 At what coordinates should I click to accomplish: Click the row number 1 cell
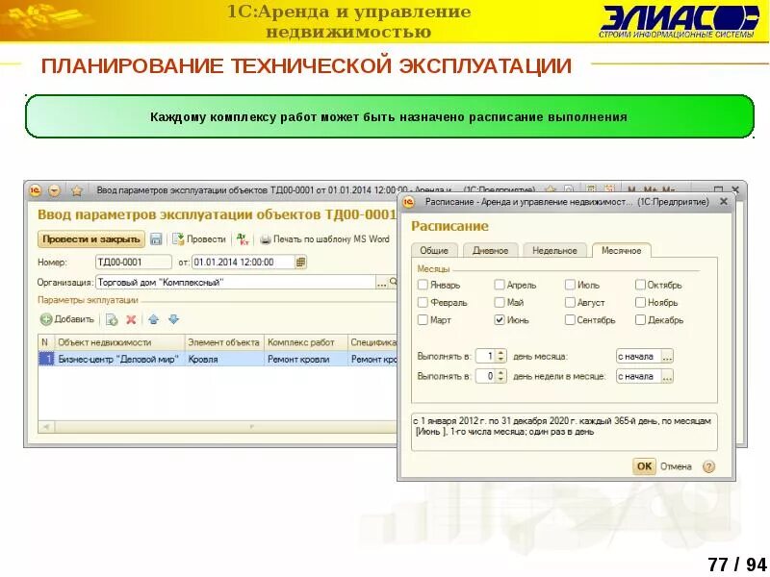[46, 359]
